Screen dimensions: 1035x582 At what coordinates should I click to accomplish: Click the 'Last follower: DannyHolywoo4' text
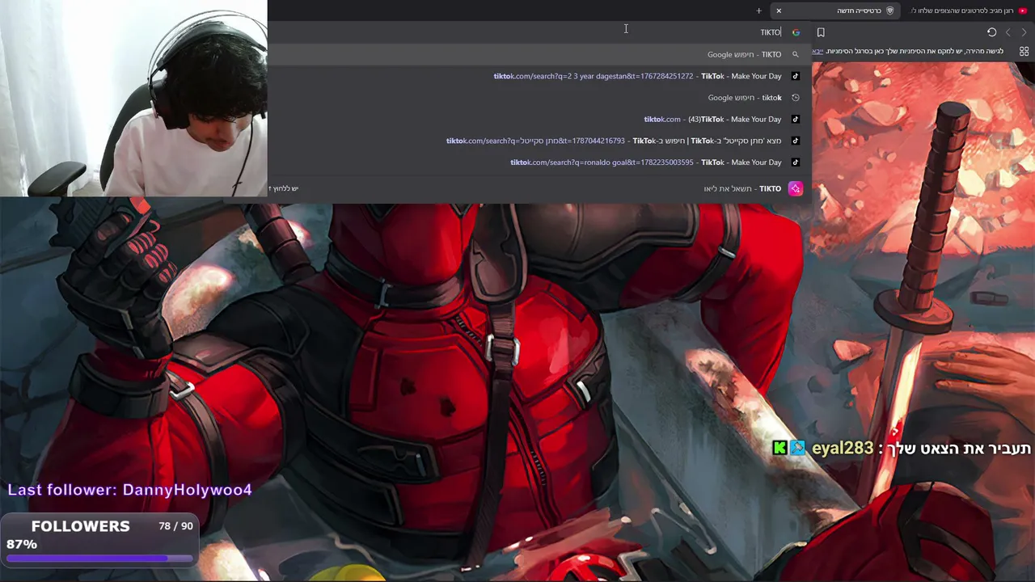[130, 490]
